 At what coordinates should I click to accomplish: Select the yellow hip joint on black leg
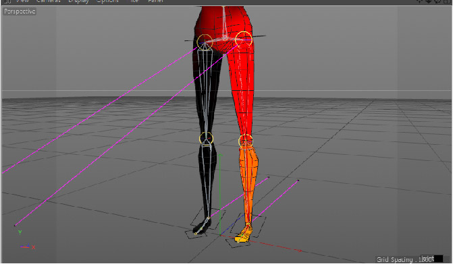point(205,42)
